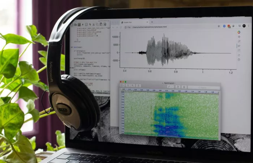Toggle the Wheel Zoom tool in plot toolbar
Viewport: 253px width, 163px height.
point(239,46)
